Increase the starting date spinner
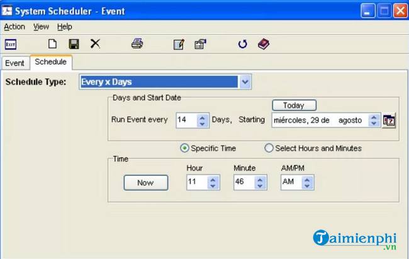 [374, 117]
